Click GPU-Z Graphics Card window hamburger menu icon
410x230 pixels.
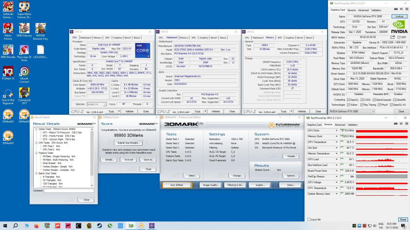click(407, 9)
